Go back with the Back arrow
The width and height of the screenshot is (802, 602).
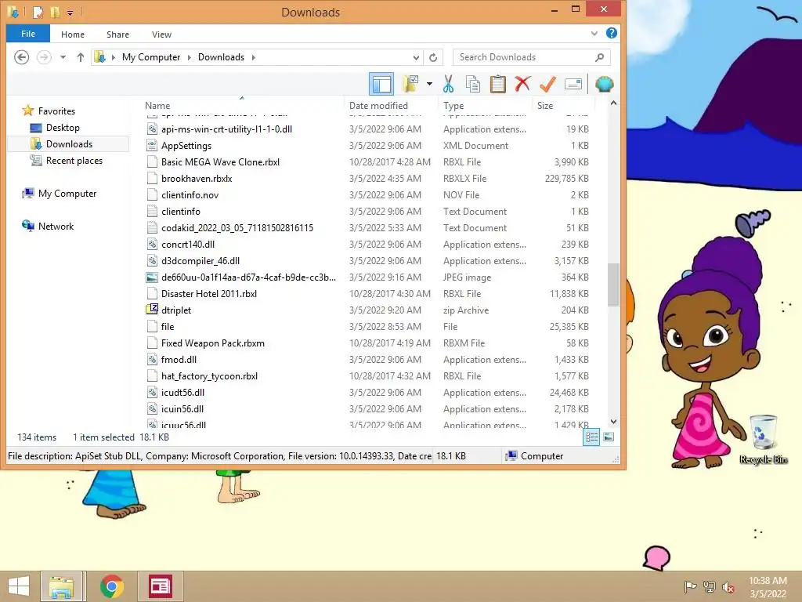tap(21, 56)
